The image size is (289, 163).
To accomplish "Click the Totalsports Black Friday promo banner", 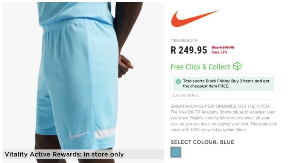I will 224,84.
